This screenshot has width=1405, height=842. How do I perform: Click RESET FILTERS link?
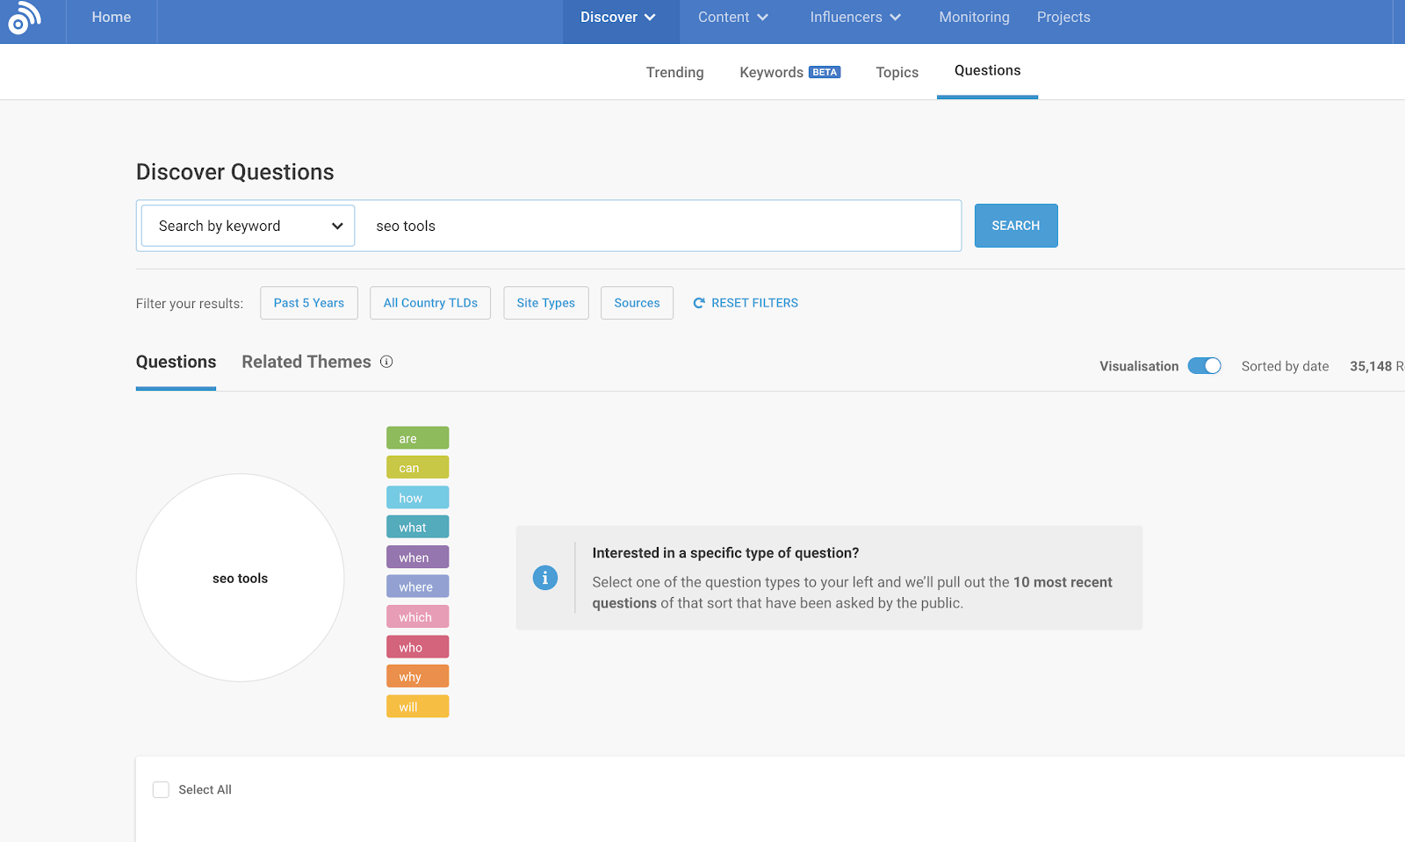tap(746, 303)
